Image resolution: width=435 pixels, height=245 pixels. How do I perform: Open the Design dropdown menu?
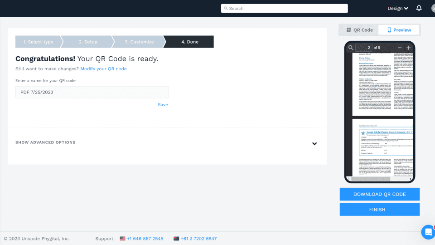(x=397, y=8)
